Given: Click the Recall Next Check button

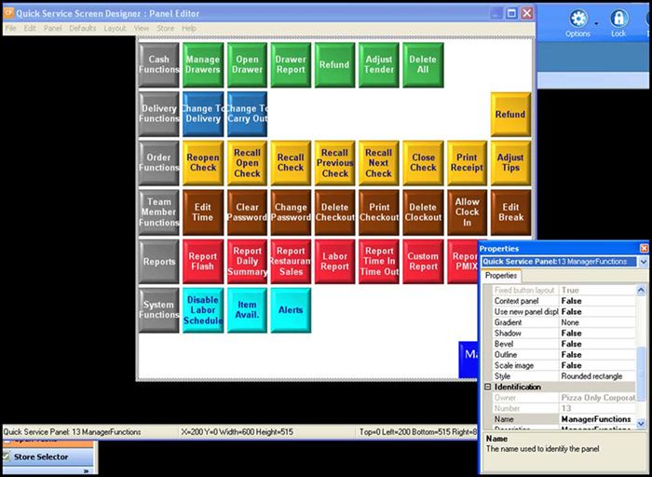Looking at the screenshot, I should coord(379,163).
